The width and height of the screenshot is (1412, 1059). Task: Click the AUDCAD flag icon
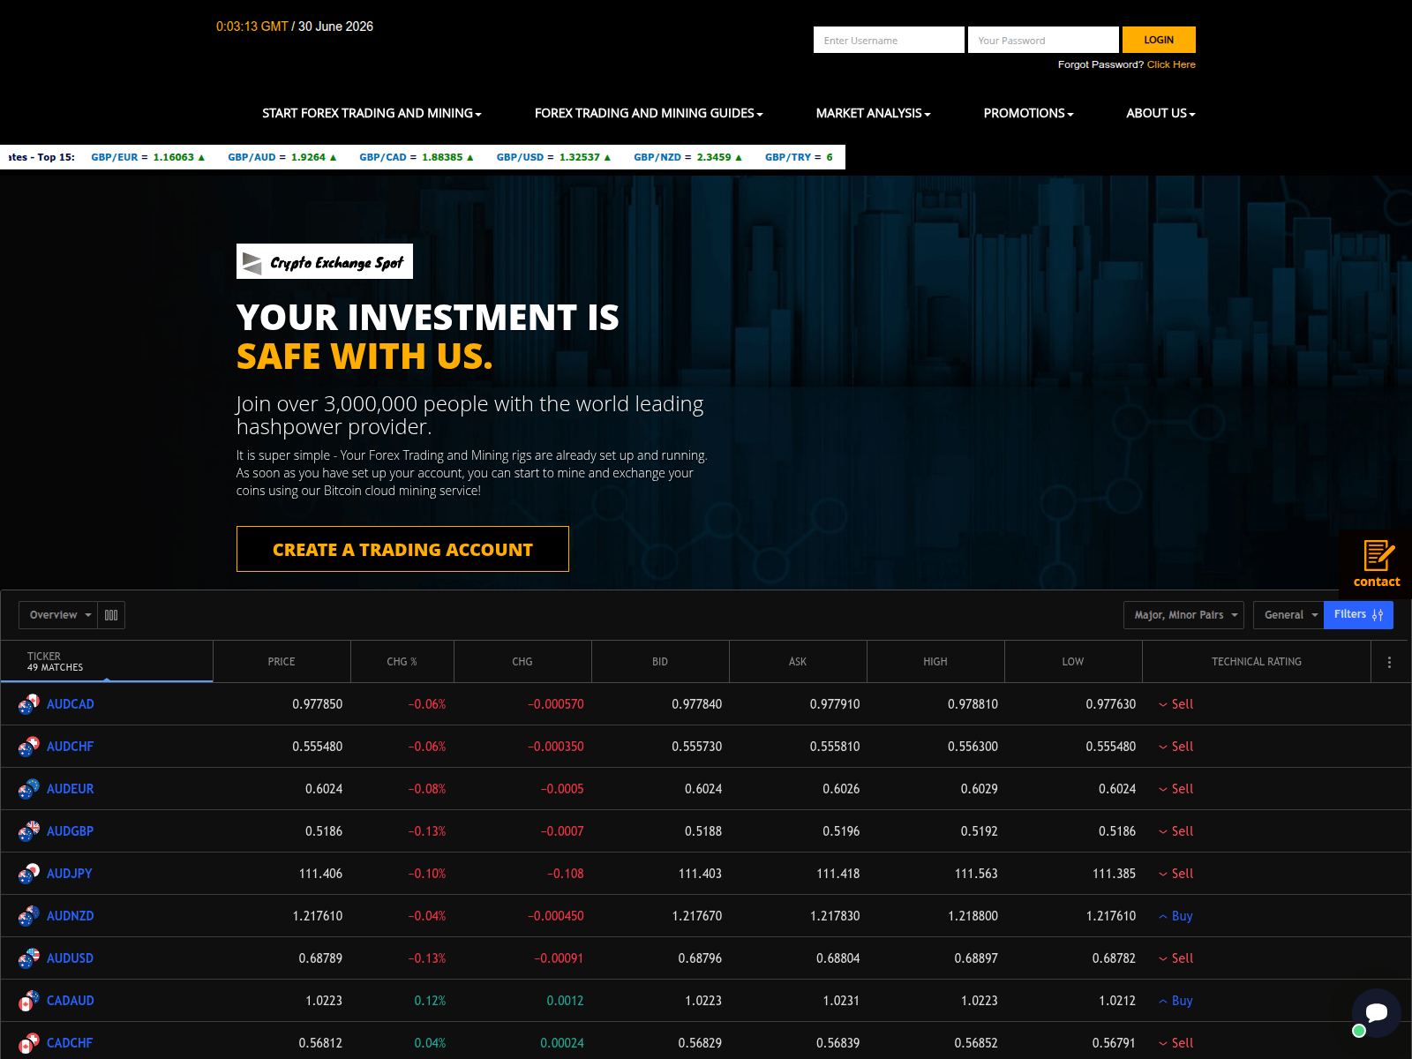[29, 704]
